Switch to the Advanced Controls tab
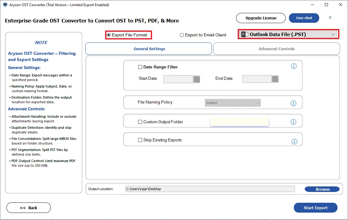Viewport: 348px width, 220px height. 277,49
